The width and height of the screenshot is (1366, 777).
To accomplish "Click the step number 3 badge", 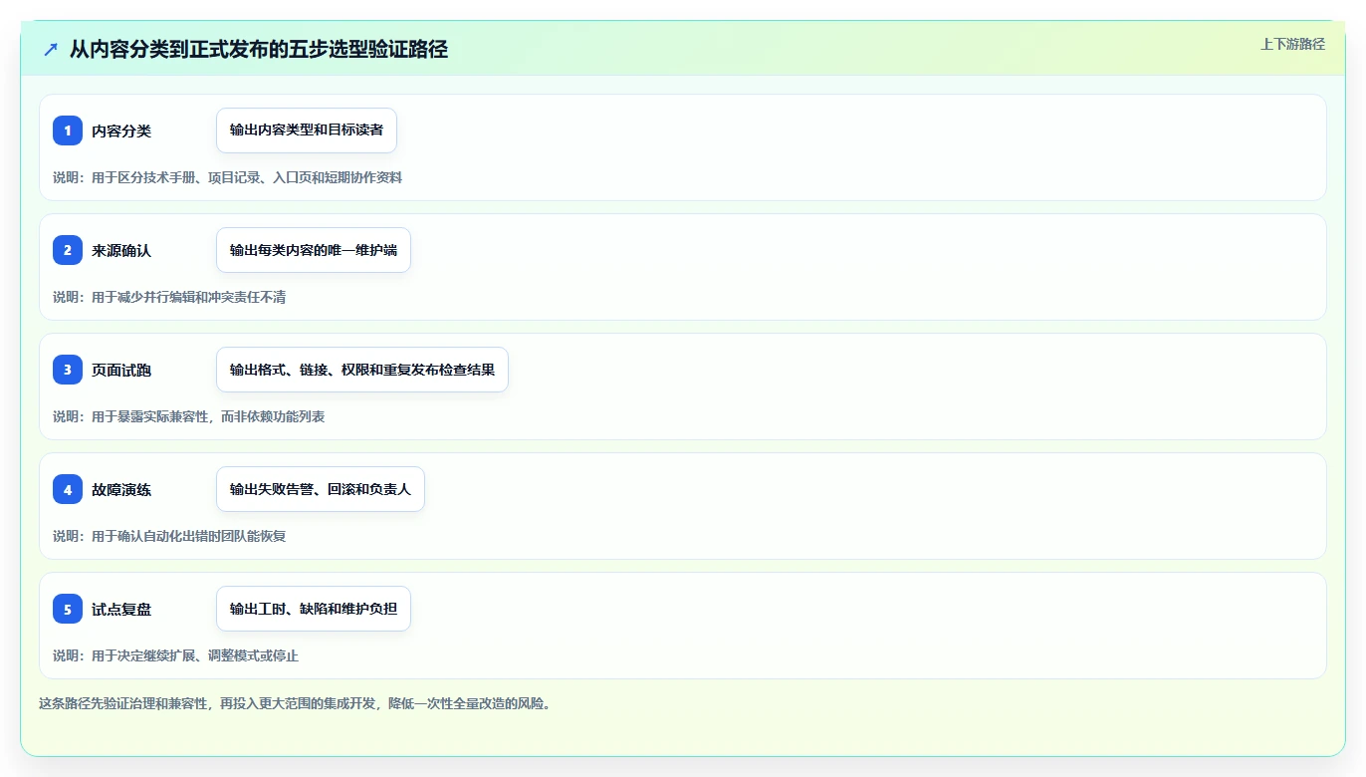I will click(68, 370).
